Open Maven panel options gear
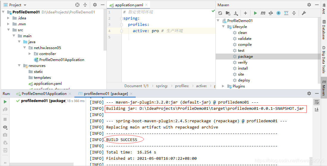The width and height of the screenshot is (327, 166). pos(309,5)
